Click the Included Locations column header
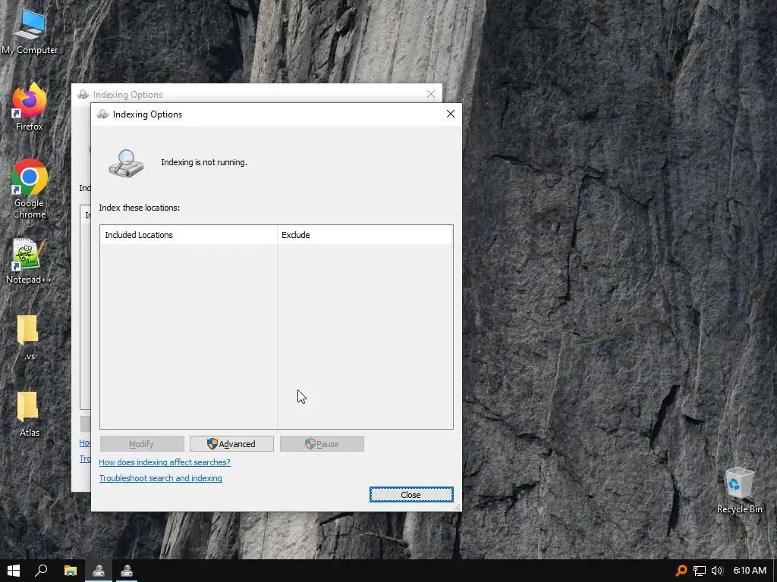 click(x=188, y=235)
